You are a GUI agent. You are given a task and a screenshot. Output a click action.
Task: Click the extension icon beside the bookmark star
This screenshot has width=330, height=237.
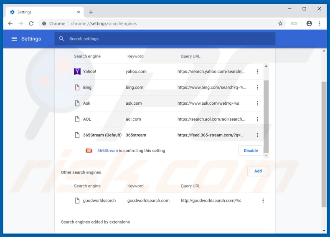click(294, 23)
